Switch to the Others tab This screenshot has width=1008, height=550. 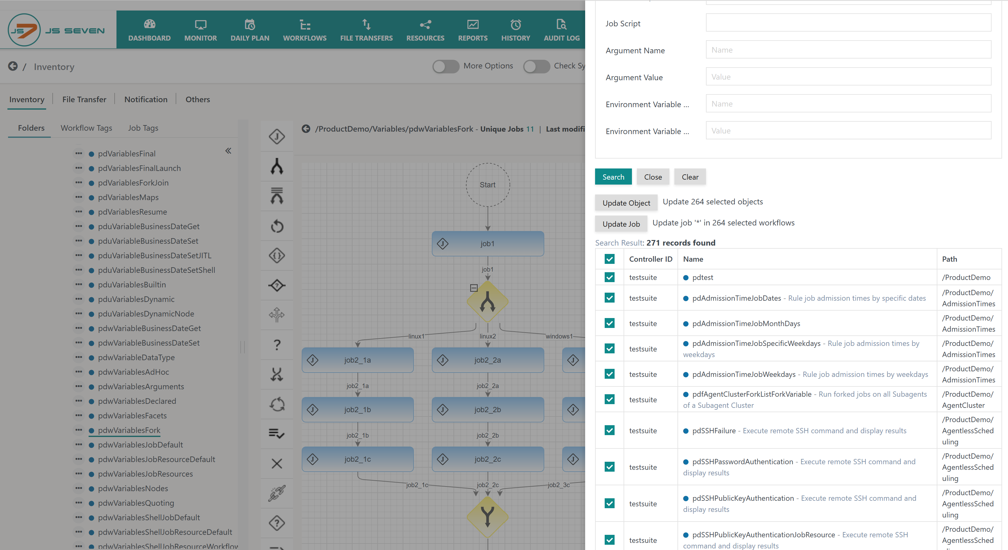coord(198,99)
